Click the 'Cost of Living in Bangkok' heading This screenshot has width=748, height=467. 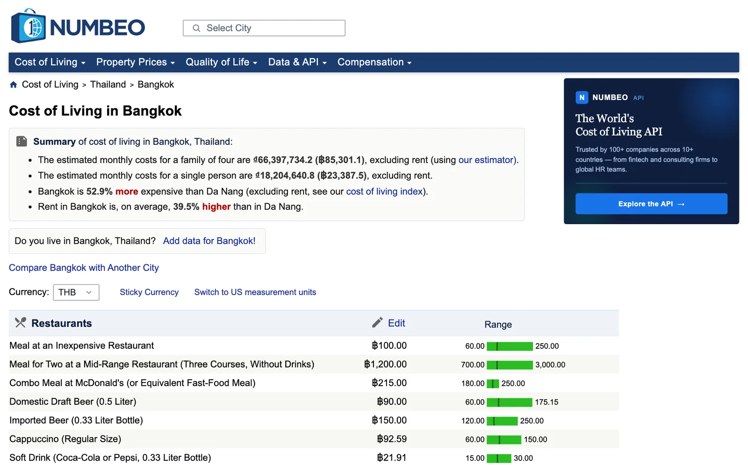(95, 111)
